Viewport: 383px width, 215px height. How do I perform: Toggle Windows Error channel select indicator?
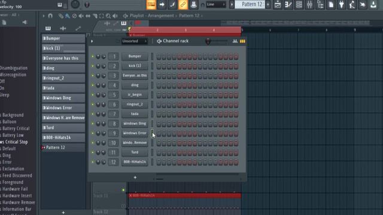point(152,133)
